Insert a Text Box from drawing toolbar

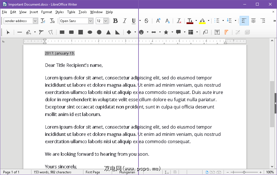217,32
